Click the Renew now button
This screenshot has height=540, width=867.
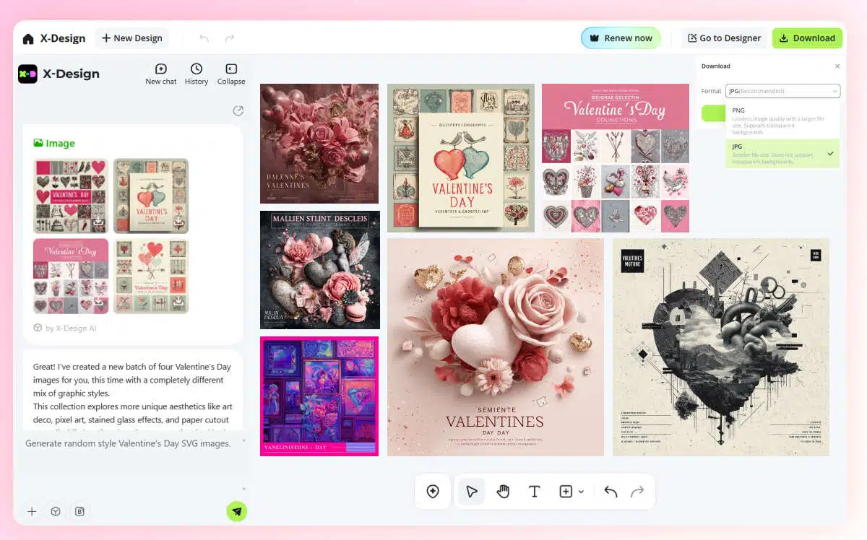(x=620, y=38)
